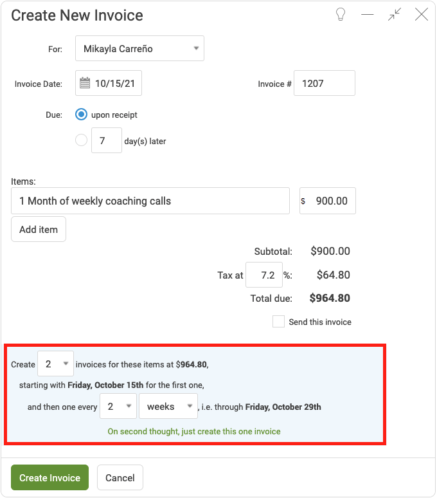Click the 'Friday, October 29th' end date text
The height and width of the screenshot is (498, 437).
pyautogui.click(x=283, y=407)
